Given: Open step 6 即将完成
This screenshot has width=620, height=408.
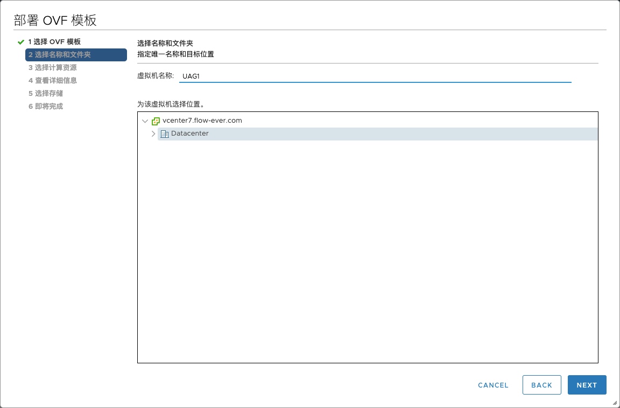Looking at the screenshot, I should click(x=45, y=107).
